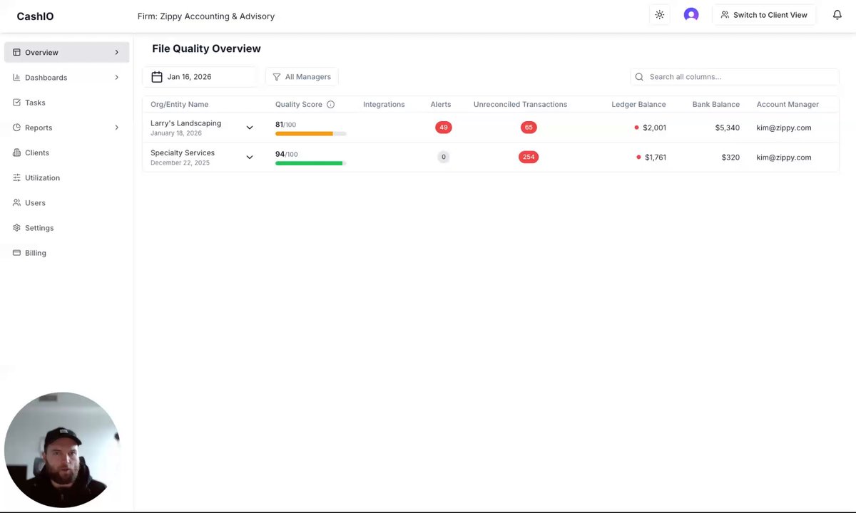This screenshot has height=513, width=856.
Task: Expand the Specialty Services row chevron
Action: [x=250, y=157]
